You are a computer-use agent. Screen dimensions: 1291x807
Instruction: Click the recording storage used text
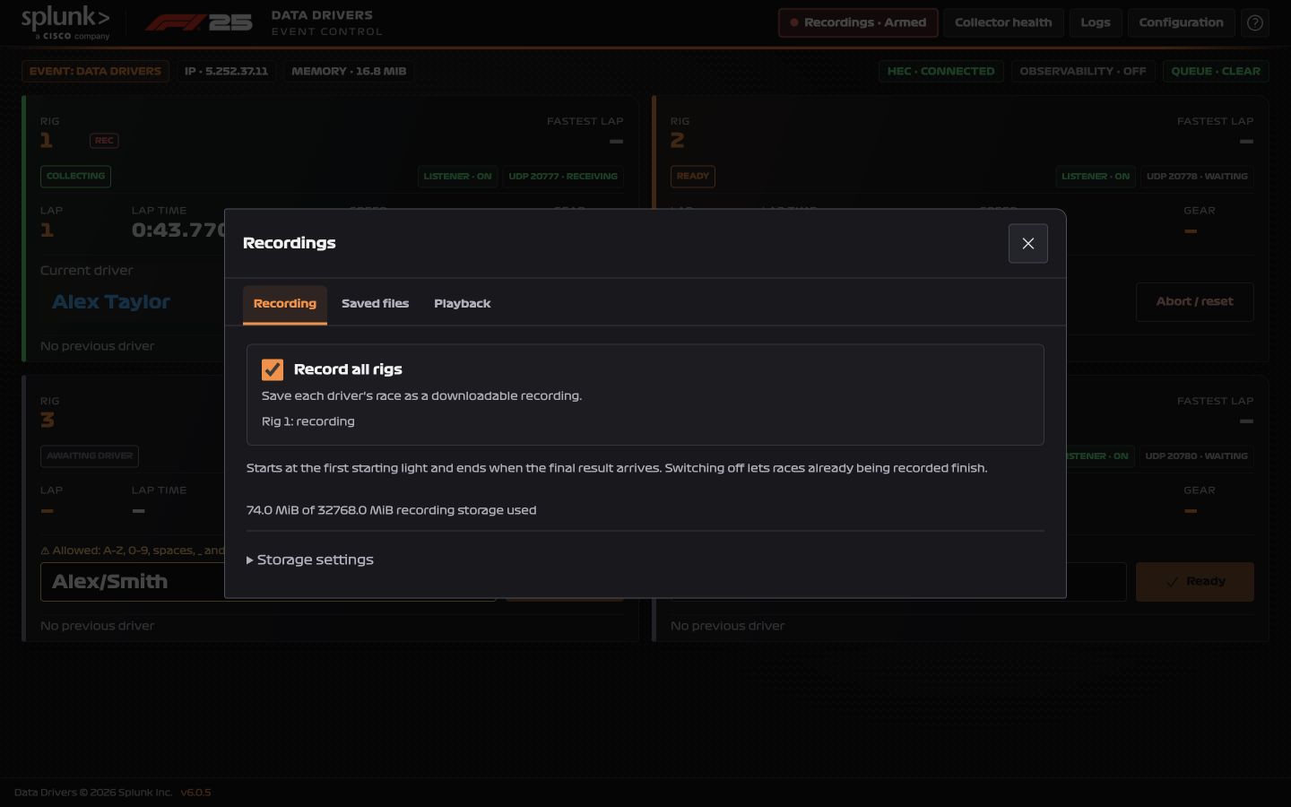click(x=392, y=510)
